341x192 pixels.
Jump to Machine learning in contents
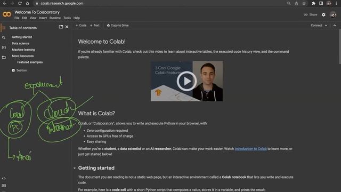[23, 50]
